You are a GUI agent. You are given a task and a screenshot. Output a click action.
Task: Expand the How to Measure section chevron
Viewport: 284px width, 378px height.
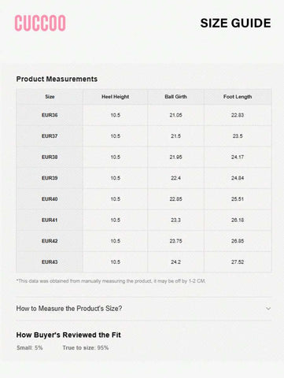pyautogui.click(x=268, y=309)
